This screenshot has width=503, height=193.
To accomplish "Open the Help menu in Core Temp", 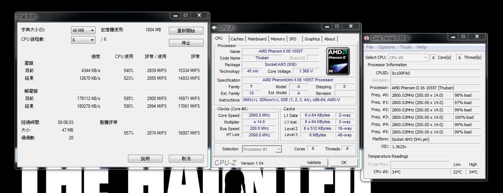I will 422,47.
